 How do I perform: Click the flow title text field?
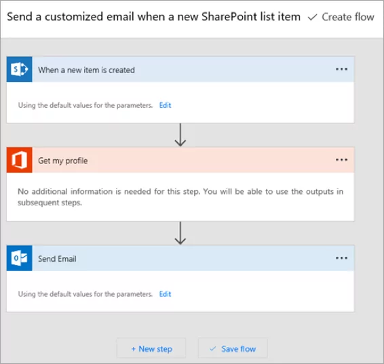(153, 17)
